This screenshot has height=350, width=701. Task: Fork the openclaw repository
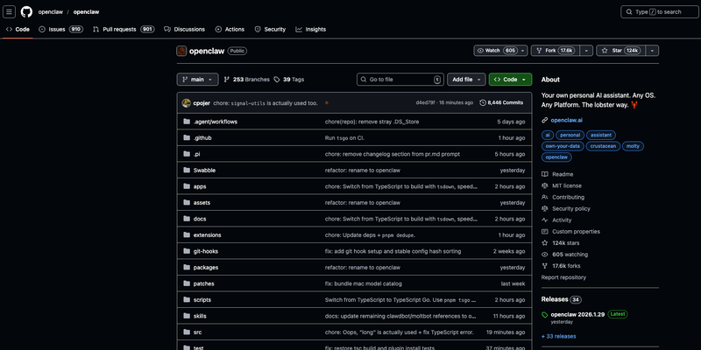[x=556, y=51]
